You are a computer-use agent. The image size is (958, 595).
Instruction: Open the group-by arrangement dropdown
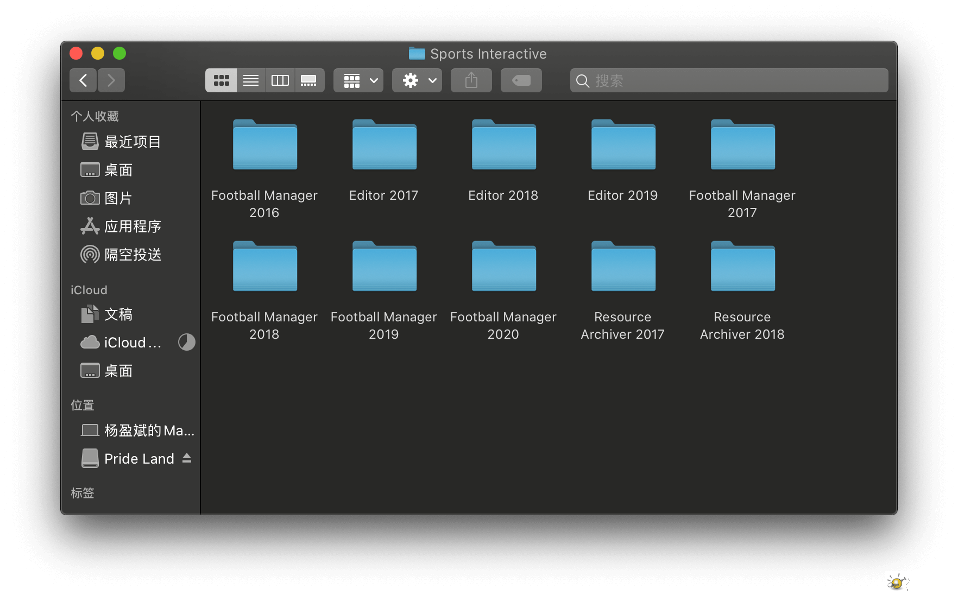[x=358, y=80]
